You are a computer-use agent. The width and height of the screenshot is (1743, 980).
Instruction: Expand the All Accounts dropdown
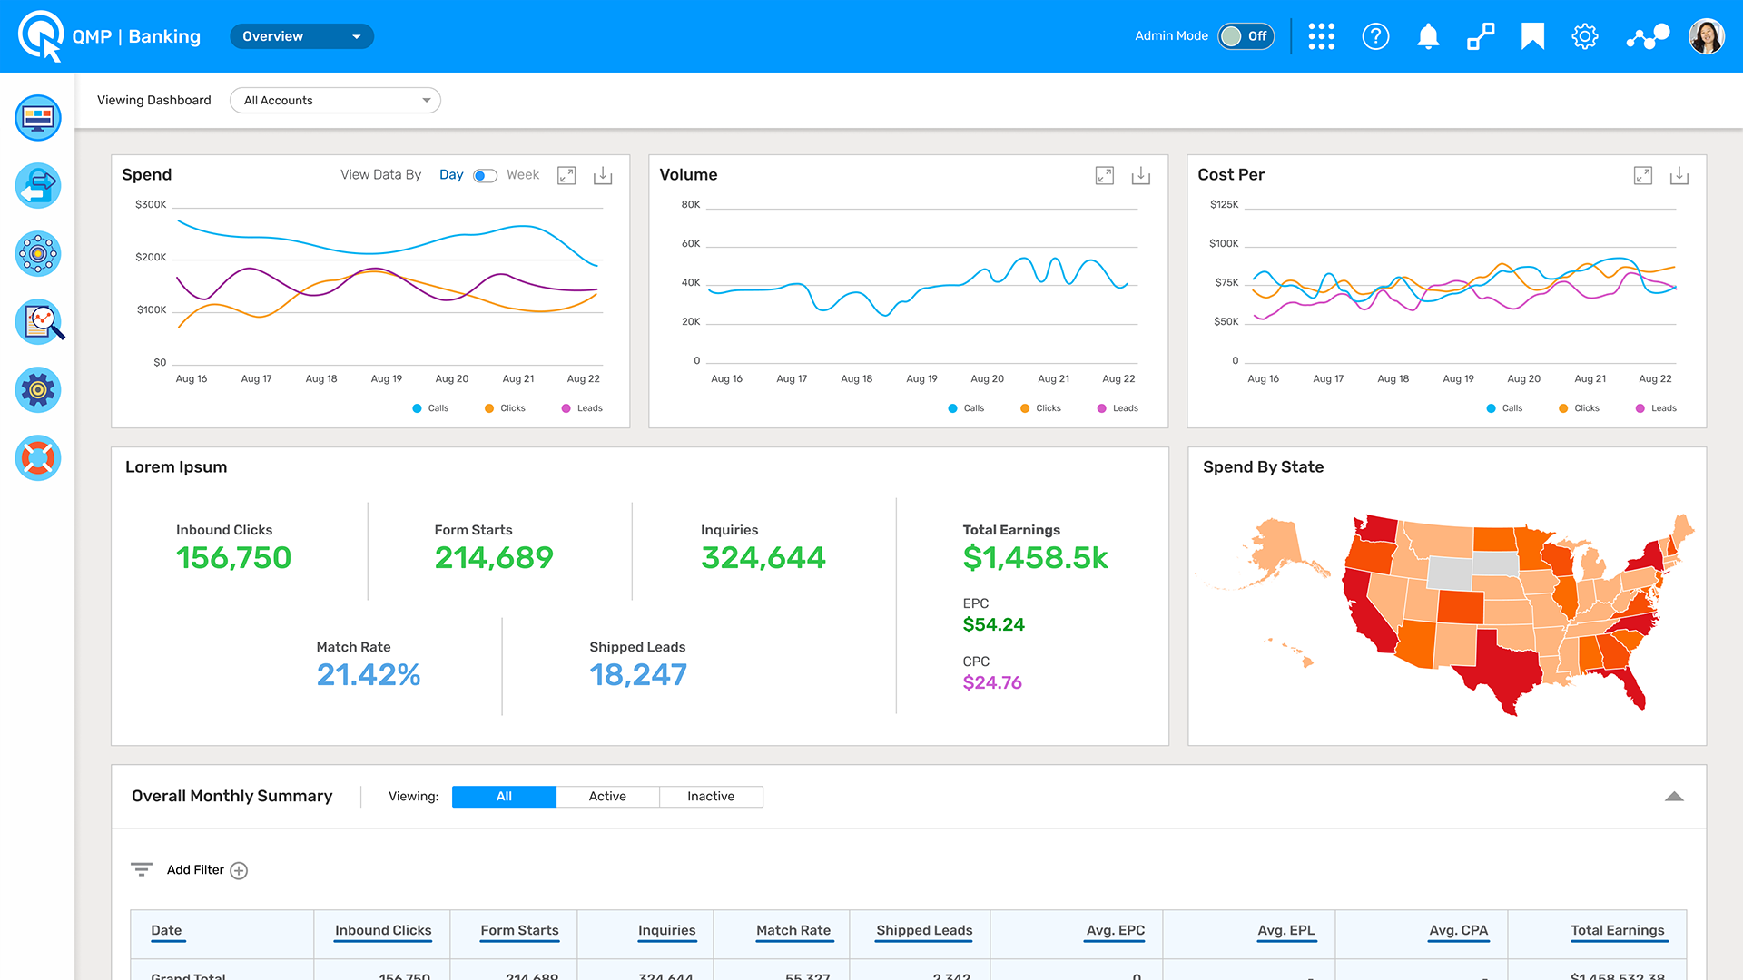(x=335, y=100)
